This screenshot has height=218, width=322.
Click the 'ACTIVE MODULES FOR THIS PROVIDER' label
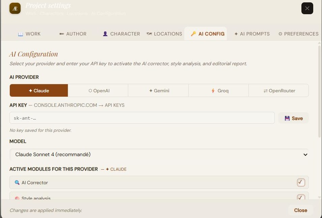click(x=54, y=169)
